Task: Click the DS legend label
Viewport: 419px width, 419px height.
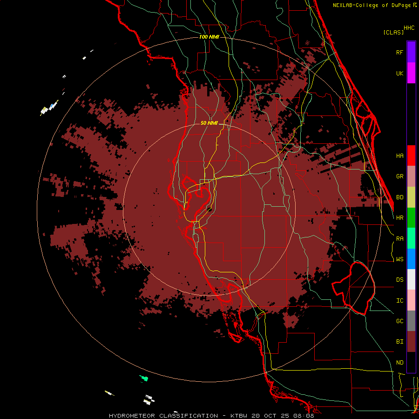Action: point(400,280)
